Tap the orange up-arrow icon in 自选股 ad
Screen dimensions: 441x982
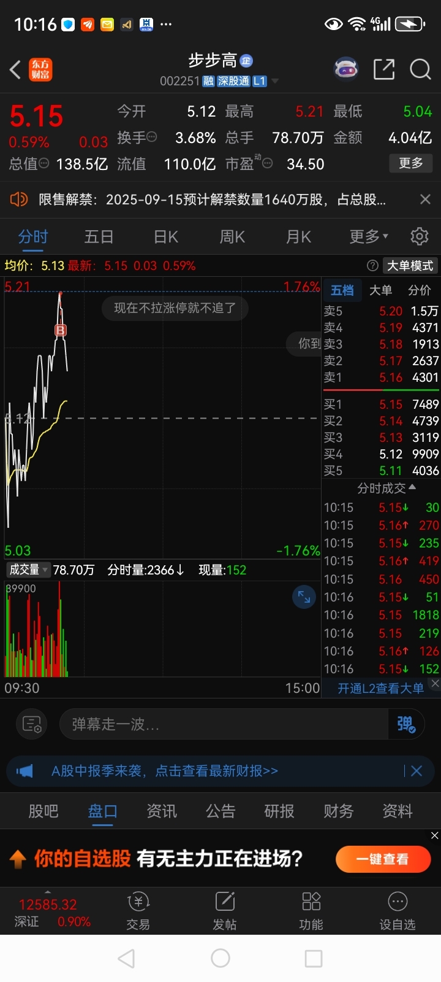click(x=18, y=859)
